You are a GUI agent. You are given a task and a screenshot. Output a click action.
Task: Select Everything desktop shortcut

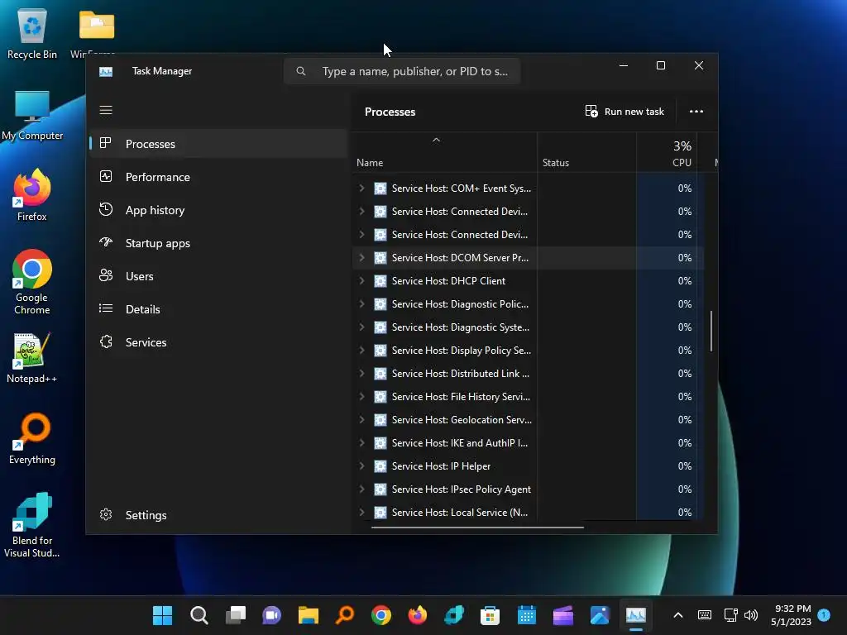pos(32,438)
